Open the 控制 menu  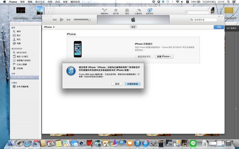click(x=50, y=2)
